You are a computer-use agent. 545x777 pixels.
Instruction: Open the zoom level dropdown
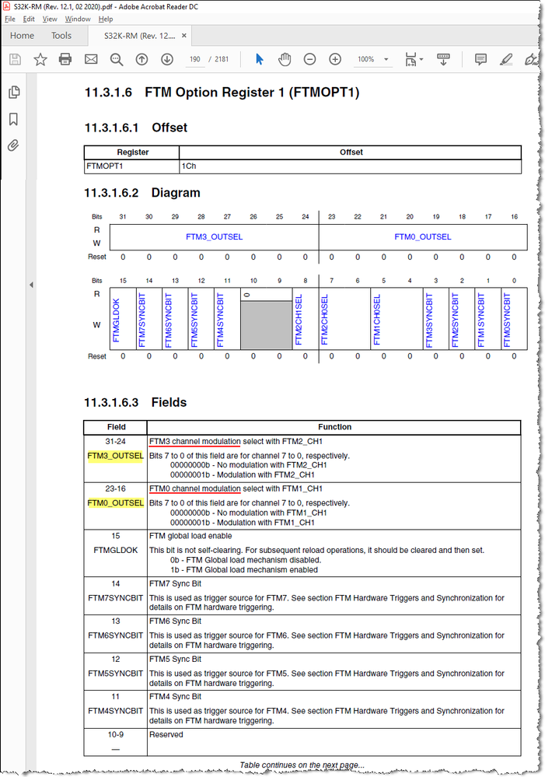(x=386, y=59)
